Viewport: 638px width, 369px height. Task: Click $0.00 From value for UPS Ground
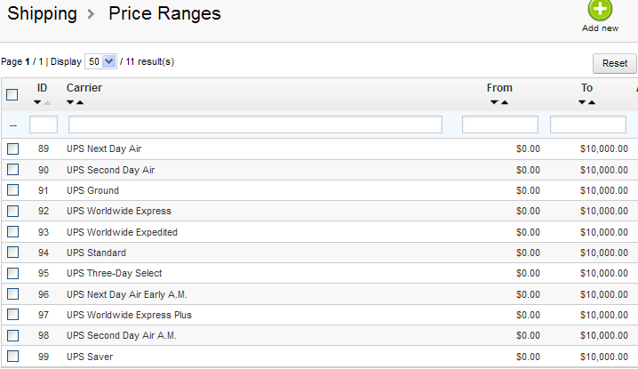[x=528, y=190]
